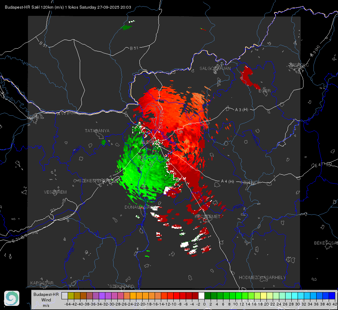Click the rotated 'A 3 (H)' label near Miskolc
The height and width of the screenshot is (310, 338).
(x=315, y=51)
